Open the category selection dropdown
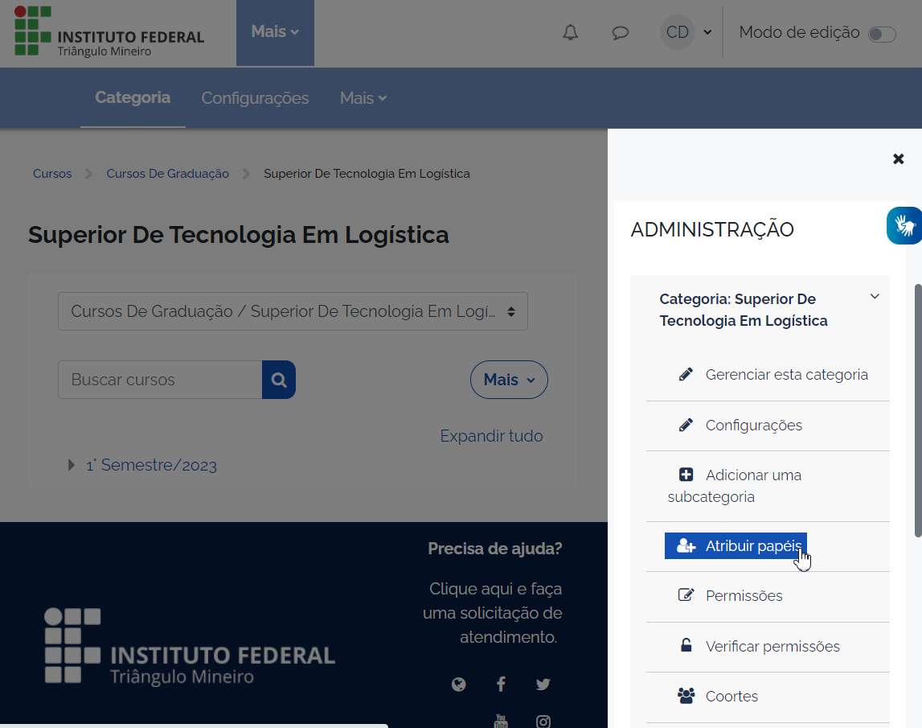922x728 pixels. [x=293, y=311]
